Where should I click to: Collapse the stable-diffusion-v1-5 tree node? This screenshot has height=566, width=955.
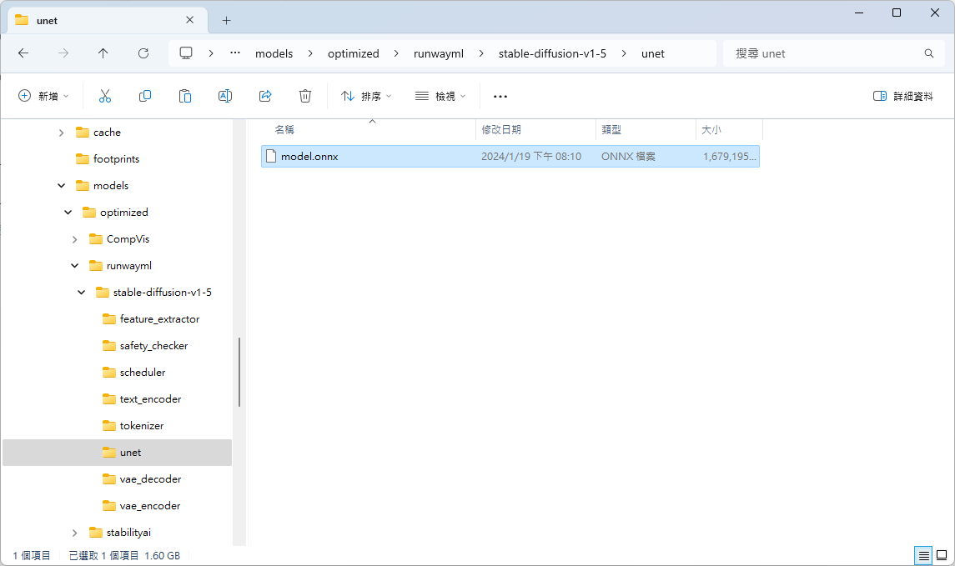pos(81,293)
